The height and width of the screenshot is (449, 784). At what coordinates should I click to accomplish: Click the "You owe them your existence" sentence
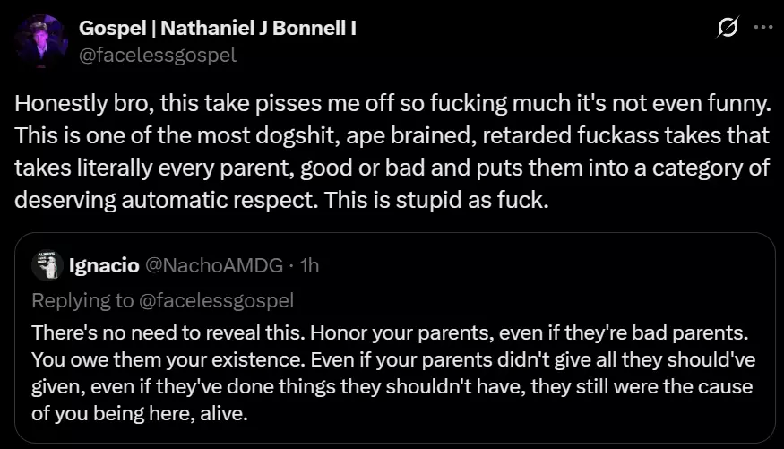[168, 359]
